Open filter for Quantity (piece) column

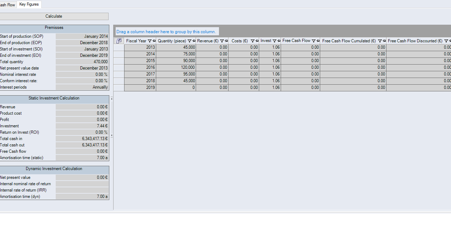click(x=189, y=41)
